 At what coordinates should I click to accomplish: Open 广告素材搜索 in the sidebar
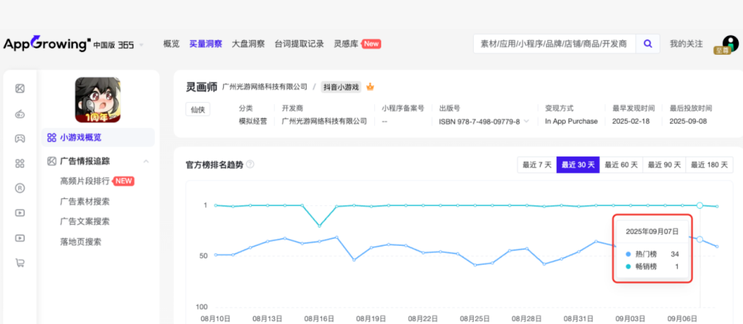pos(85,201)
